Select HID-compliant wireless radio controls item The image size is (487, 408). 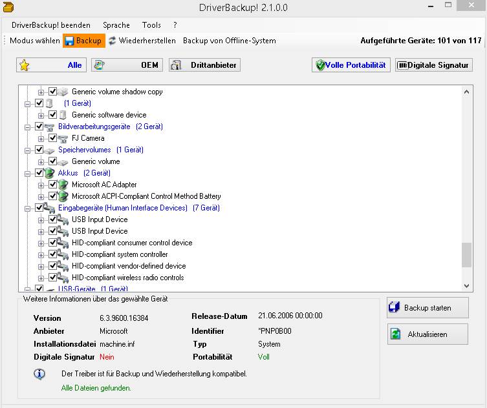coord(127,278)
